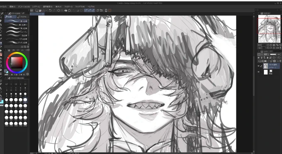This screenshot has width=282, height=154.
Task: Rotate canvas left in navigator
Action: tap(268, 48)
